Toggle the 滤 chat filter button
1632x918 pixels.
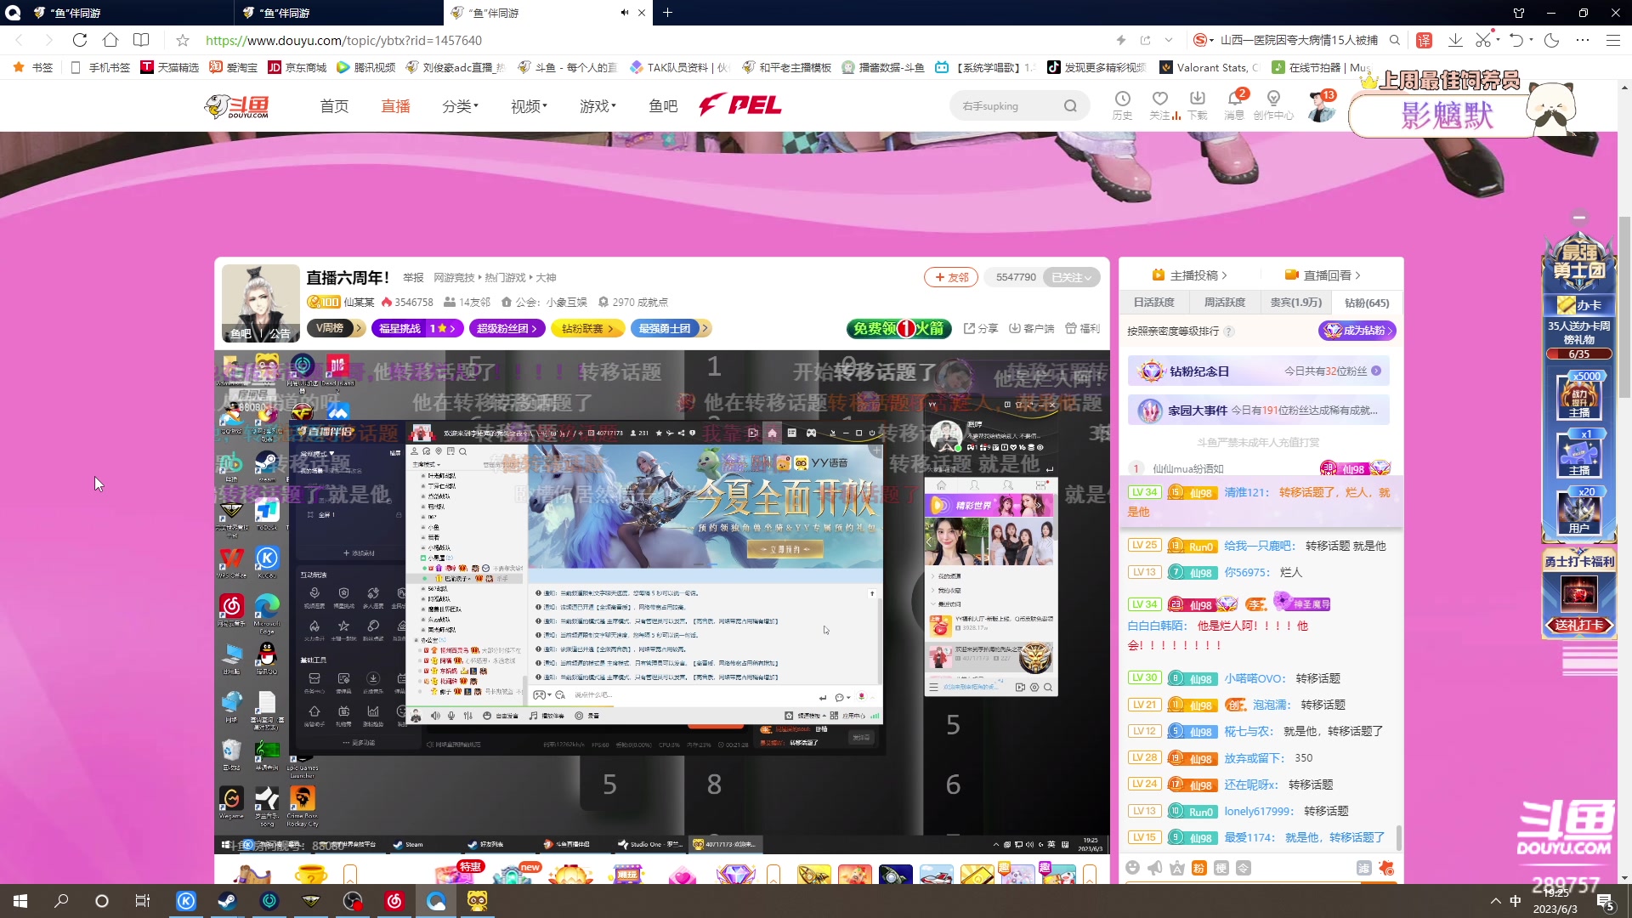1363,868
